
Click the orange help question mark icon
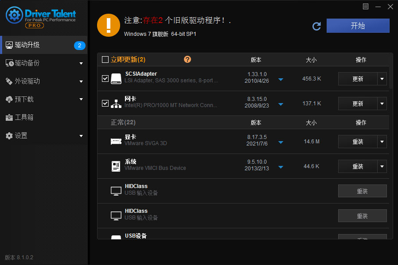[x=187, y=59]
